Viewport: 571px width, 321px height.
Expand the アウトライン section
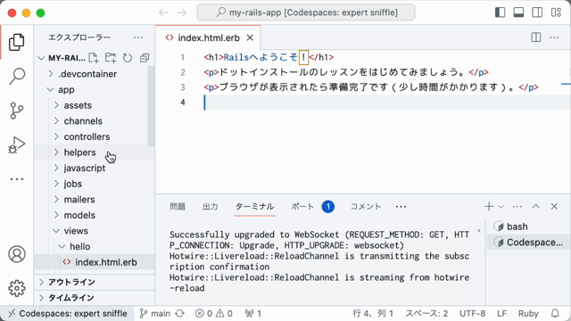pos(94,282)
